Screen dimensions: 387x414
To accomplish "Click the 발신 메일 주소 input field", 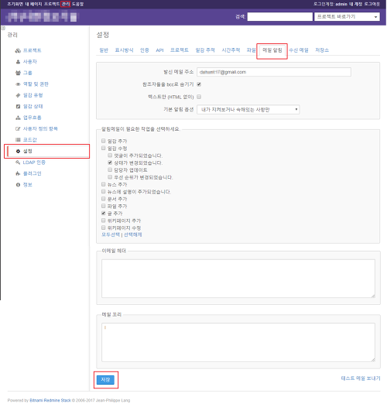I will (274, 72).
